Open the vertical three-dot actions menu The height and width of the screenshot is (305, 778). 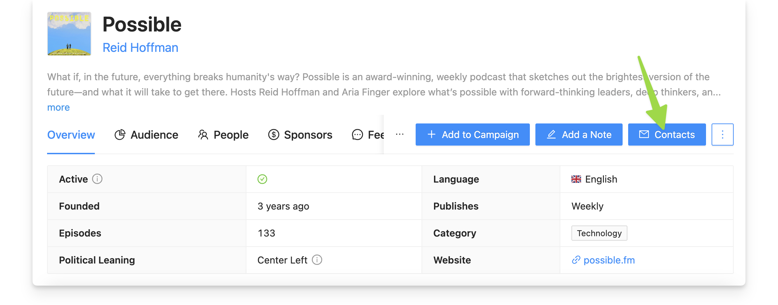pos(722,135)
